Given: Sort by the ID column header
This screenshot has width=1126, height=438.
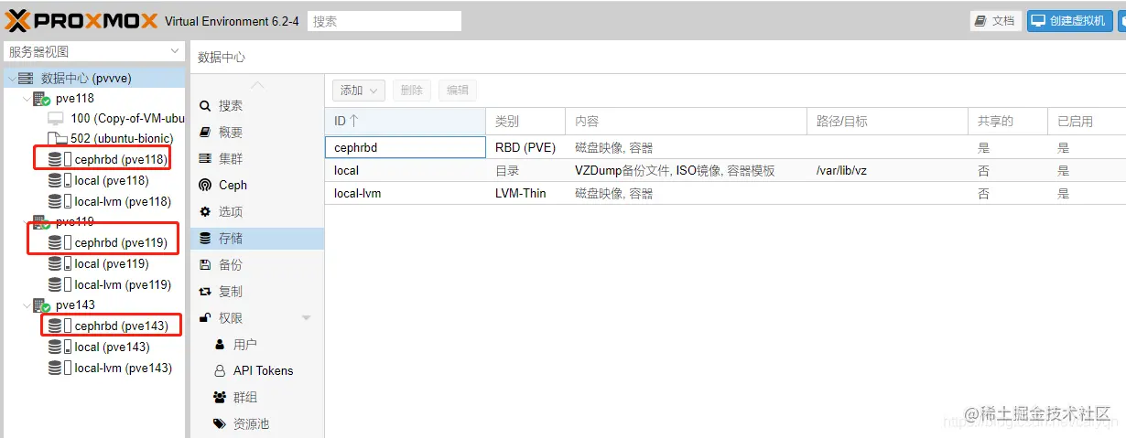Looking at the screenshot, I should coord(406,121).
